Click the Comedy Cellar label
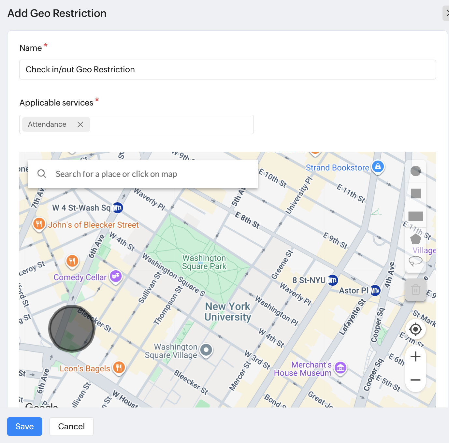 80,277
